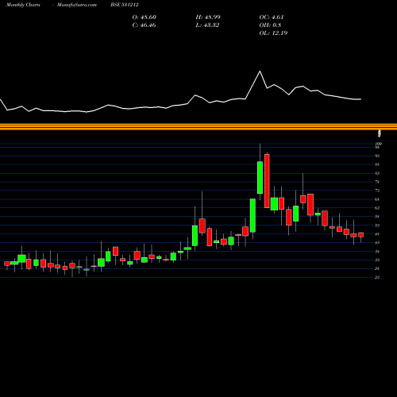Click the price axis label "32"
Image resolution: width=397 pixels, height=397 pixels.
pyautogui.click(x=377, y=260)
